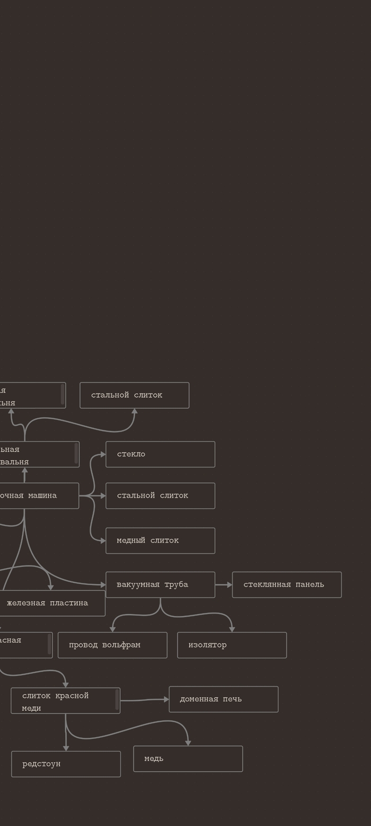Select the медь node
Screen dimensions: 371x826
coord(188,759)
